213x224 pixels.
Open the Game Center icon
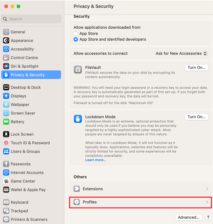[6, 181]
